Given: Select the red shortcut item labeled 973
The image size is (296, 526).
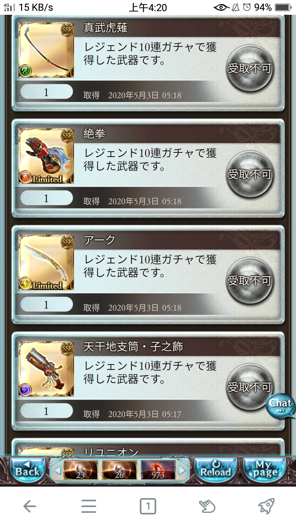Looking at the screenshot, I should click(x=158, y=470).
